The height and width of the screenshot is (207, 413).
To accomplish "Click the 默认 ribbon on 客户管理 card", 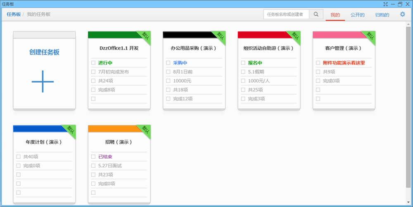I will pyautogui.click(x=369, y=36).
